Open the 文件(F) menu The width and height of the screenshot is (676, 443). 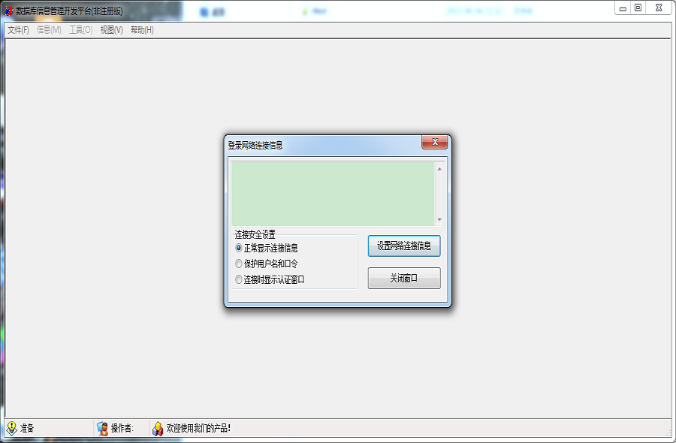18,30
